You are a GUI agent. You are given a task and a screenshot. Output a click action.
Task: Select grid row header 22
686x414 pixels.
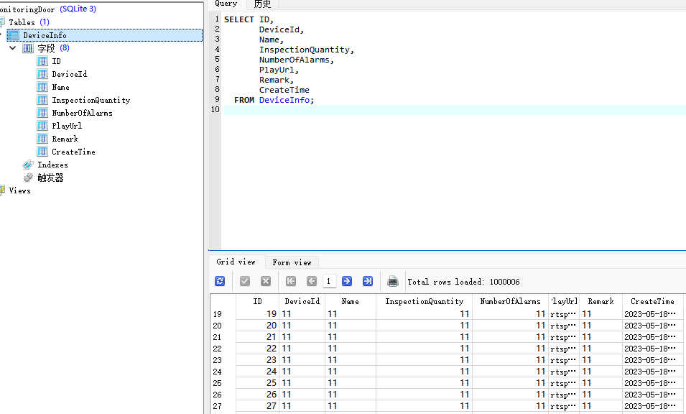[223, 349]
